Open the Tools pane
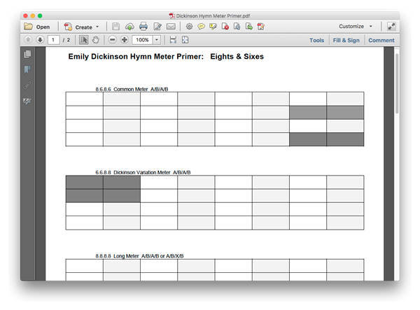 (316, 41)
